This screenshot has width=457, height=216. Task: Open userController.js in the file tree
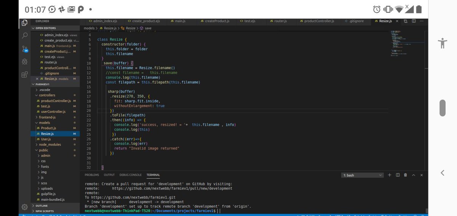pyautogui.click(x=53, y=112)
